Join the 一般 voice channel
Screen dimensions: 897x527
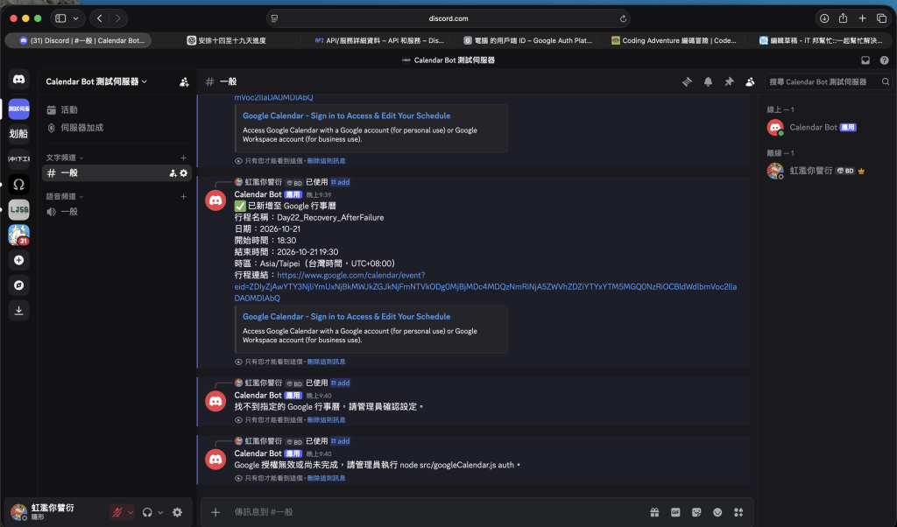[115, 212]
